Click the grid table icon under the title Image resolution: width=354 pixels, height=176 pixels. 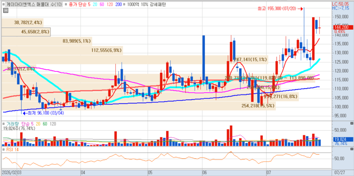[x=5, y=10]
